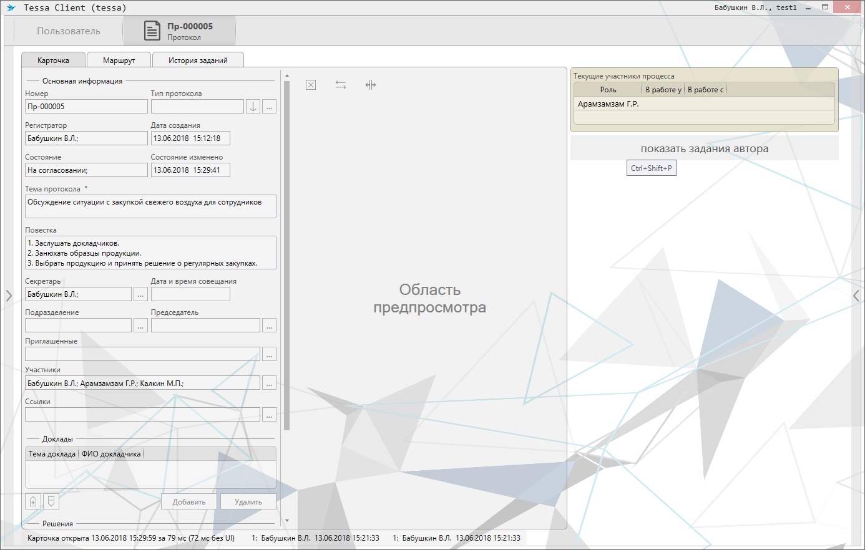Click the Дата и время совещания field
This screenshot has height=550, width=865.
(x=190, y=294)
